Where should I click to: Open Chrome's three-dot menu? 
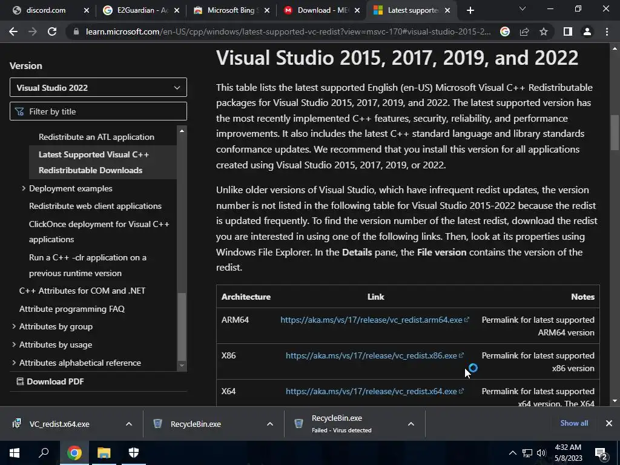pyautogui.click(x=607, y=31)
